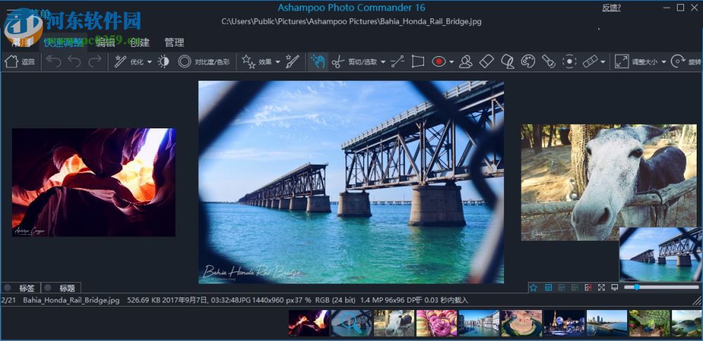Open the 常用 tab
This screenshot has width=703, height=341.
click(22, 43)
